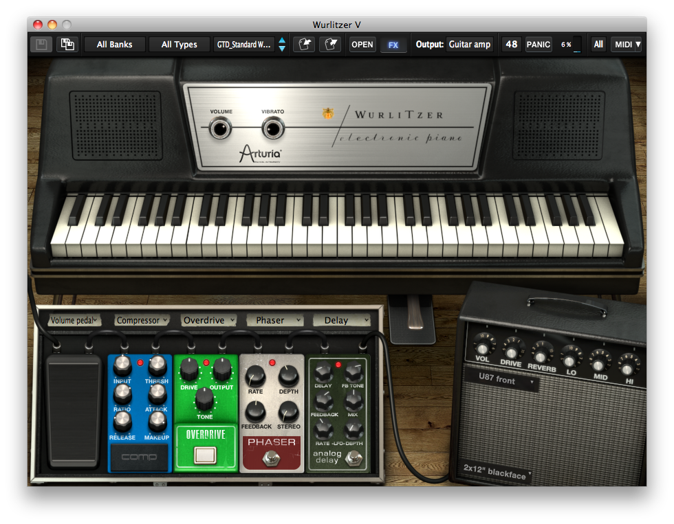674x524 pixels.
Task: Open the MIDI menu
Action: [627, 44]
